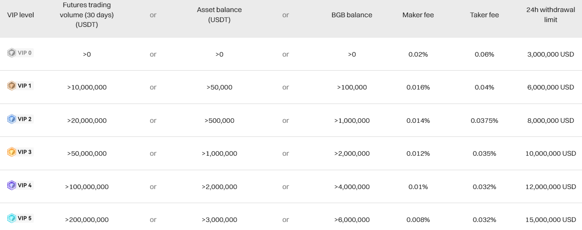Select the Taker fee column header

[484, 15]
